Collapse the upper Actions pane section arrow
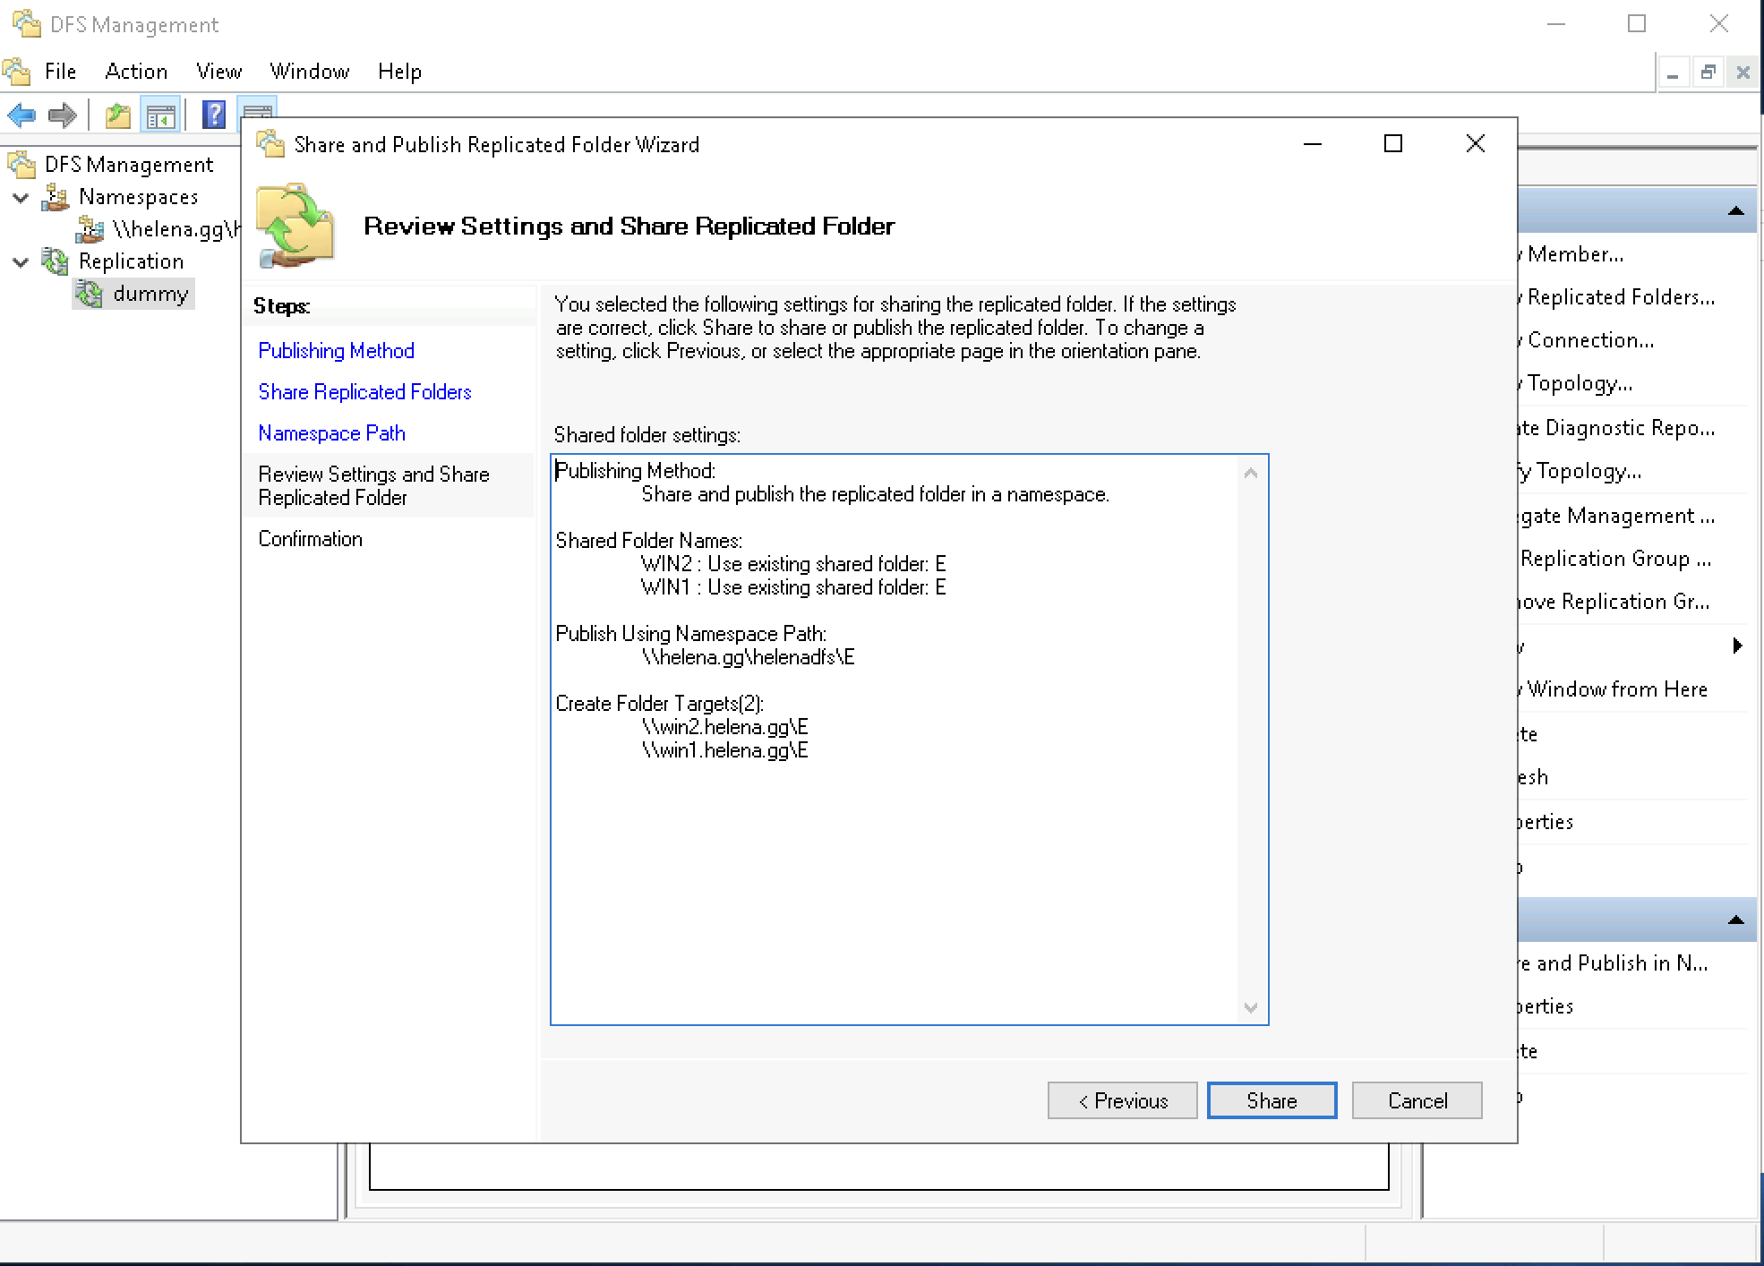The image size is (1764, 1266). tap(1735, 211)
